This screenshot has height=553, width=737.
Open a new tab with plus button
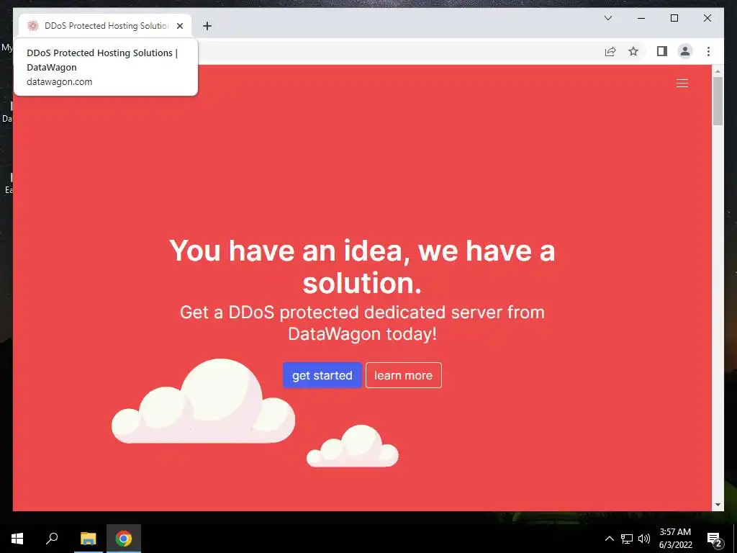pos(207,26)
